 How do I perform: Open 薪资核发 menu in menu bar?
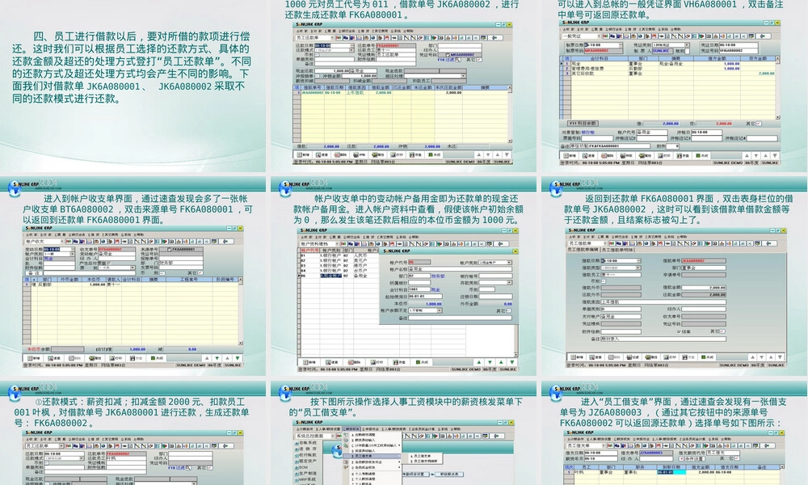351,428
